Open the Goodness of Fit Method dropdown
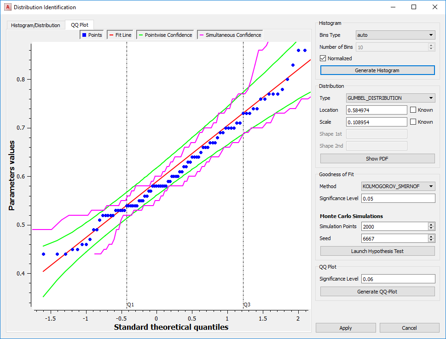Image resolution: width=446 pixels, height=339 pixels. pos(398,186)
